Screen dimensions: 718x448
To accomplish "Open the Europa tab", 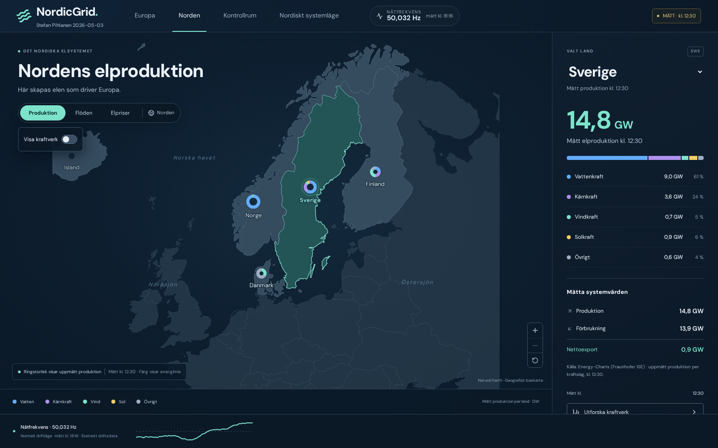I will click(144, 15).
